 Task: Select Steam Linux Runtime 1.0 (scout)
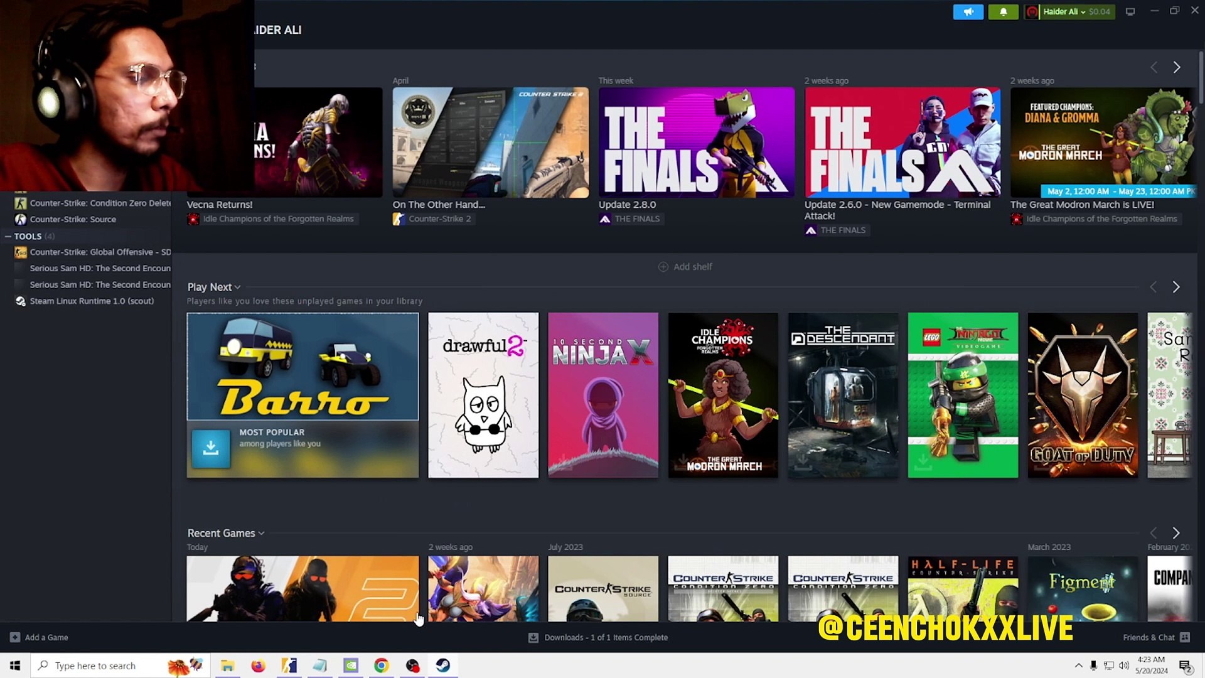coord(92,301)
